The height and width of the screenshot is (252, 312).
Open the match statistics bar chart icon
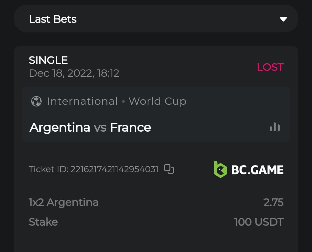[275, 127]
